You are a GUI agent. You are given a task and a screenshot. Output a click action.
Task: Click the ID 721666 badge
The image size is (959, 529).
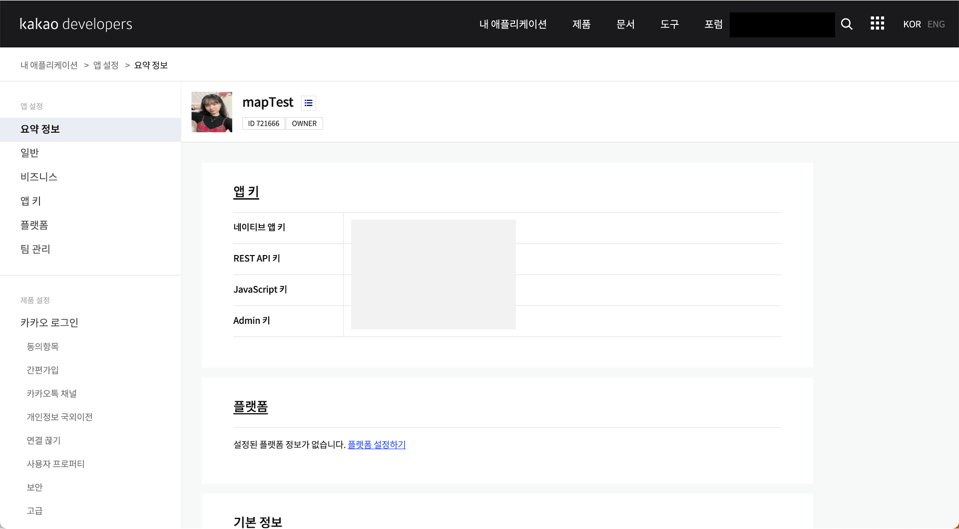pos(264,123)
